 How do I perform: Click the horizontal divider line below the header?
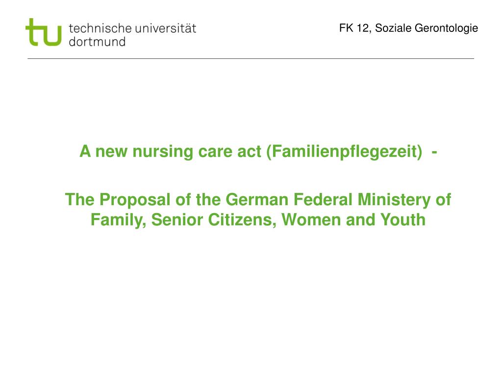point(251,59)
